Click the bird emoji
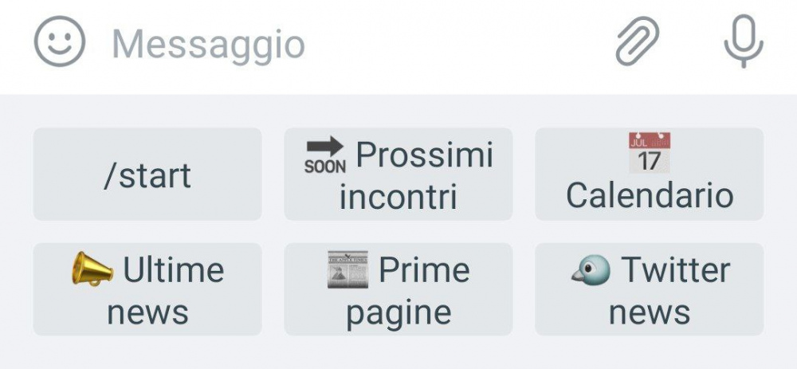797x369 pixels. [x=591, y=270]
